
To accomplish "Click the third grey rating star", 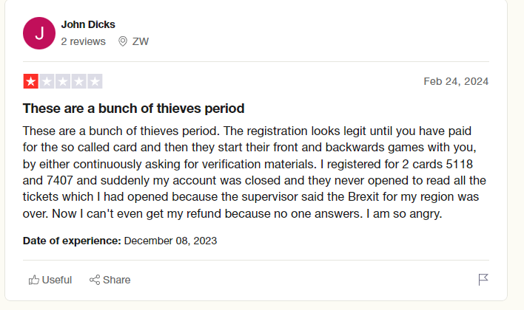I will pyautogui.click(x=63, y=82).
